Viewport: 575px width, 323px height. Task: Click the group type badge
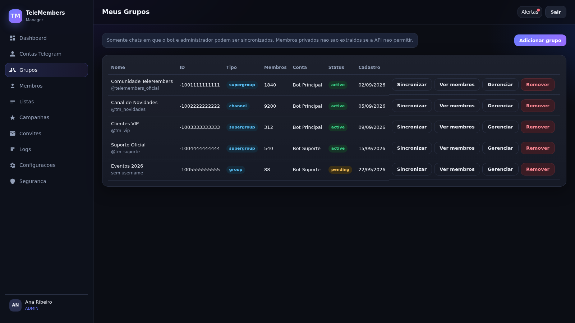(x=236, y=170)
